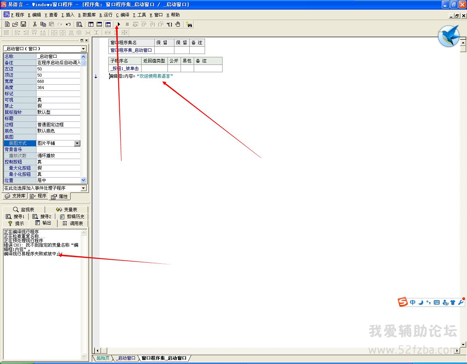
Task: Open the 工具 menu
Action: [139, 15]
